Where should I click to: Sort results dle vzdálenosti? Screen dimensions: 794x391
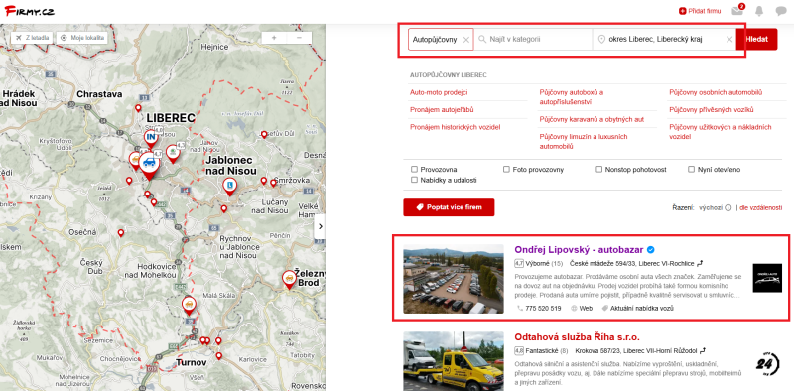[x=760, y=207]
